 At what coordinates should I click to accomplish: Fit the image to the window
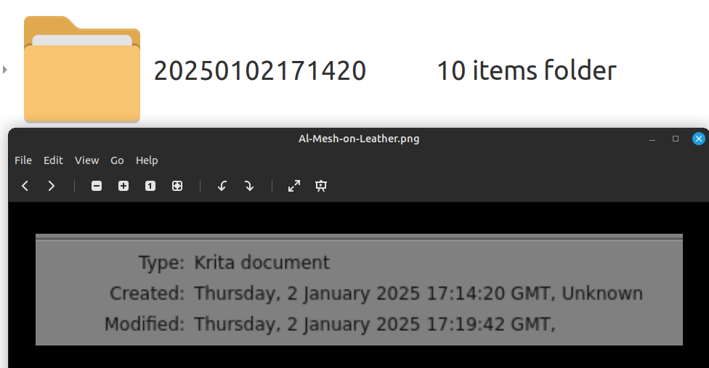(x=177, y=186)
